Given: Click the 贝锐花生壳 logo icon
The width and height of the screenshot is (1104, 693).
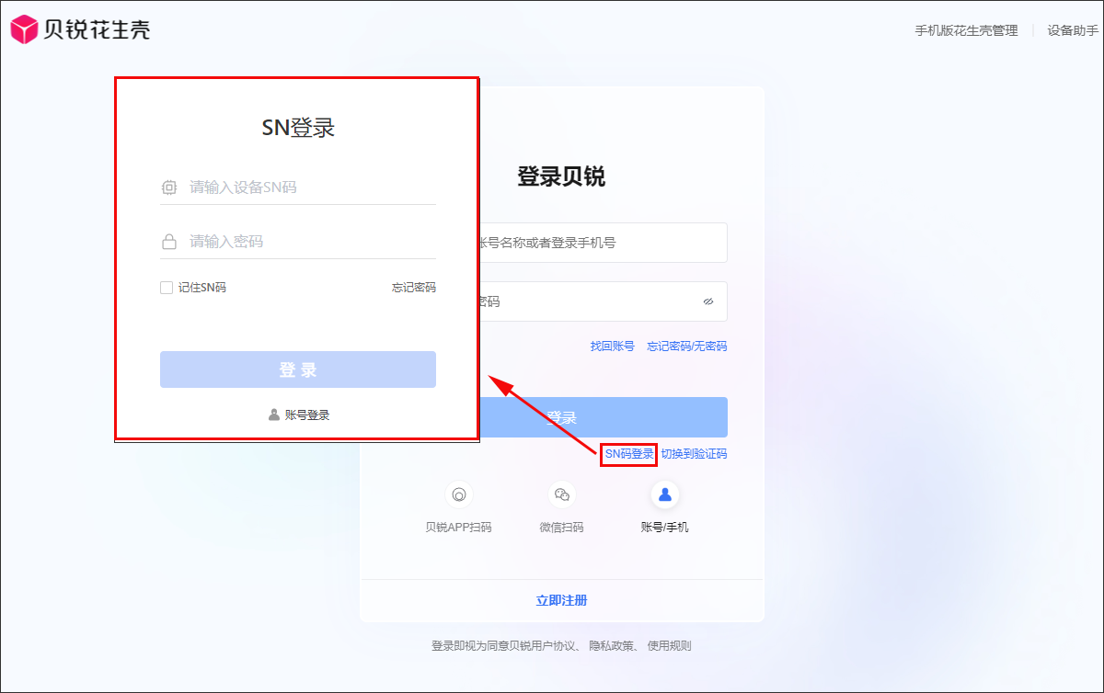Looking at the screenshot, I should coord(25,29).
